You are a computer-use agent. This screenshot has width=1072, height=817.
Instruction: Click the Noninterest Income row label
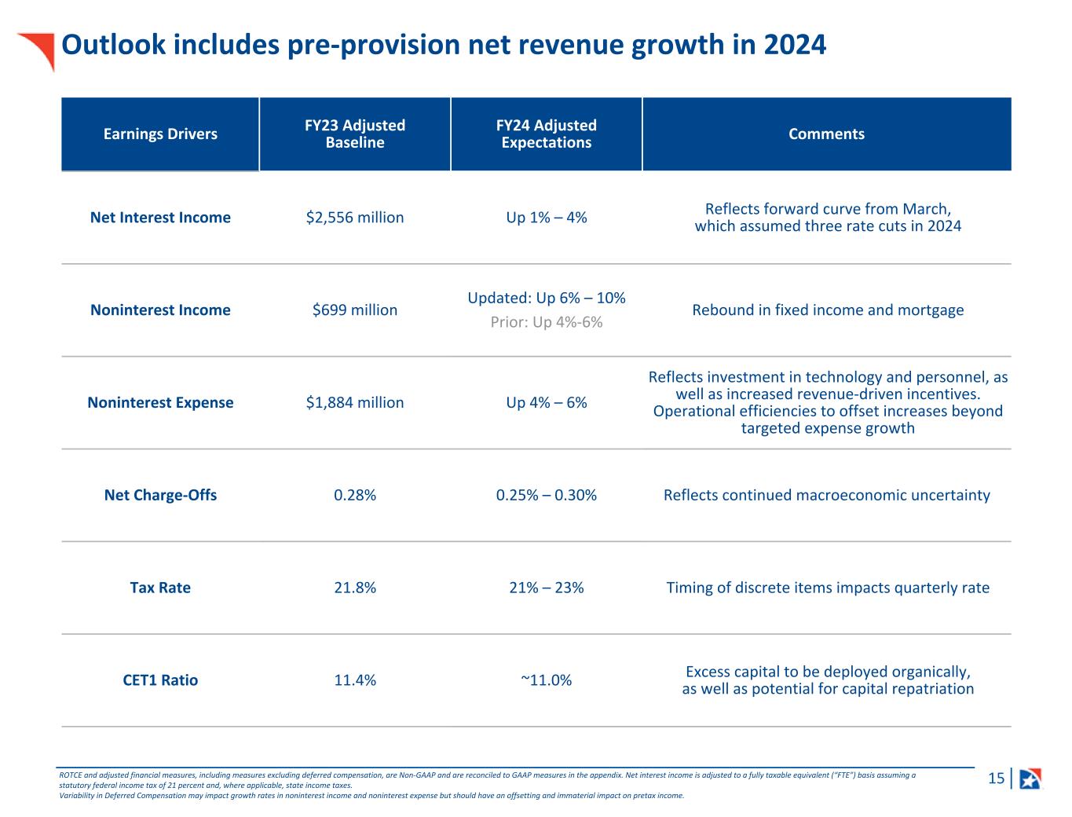[x=160, y=310]
